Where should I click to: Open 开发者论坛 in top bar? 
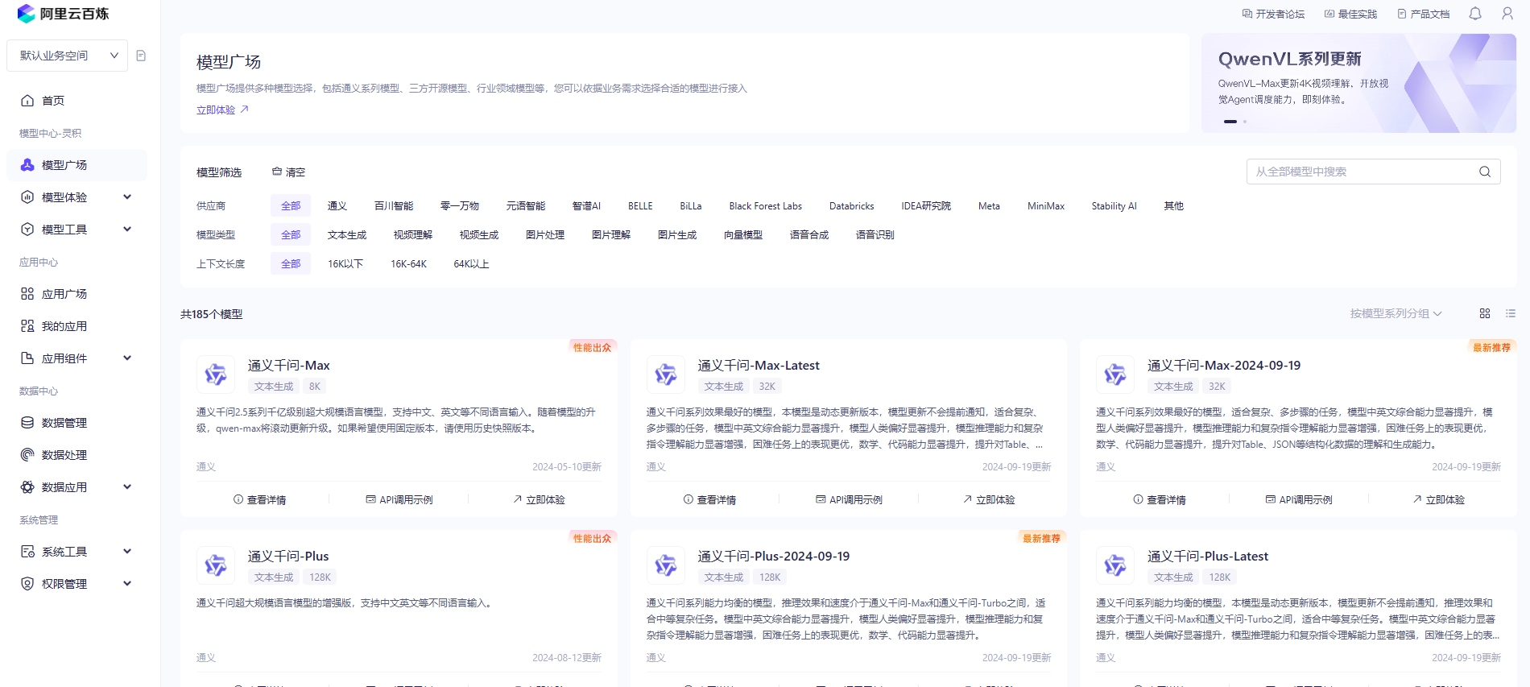click(x=1273, y=14)
